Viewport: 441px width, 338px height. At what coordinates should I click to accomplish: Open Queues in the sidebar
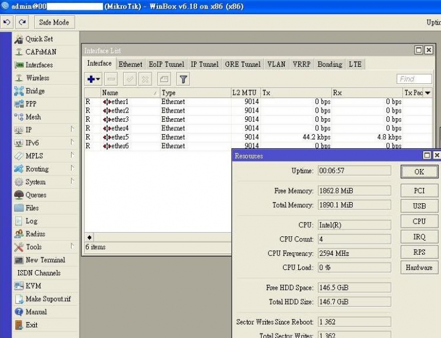(36, 195)
